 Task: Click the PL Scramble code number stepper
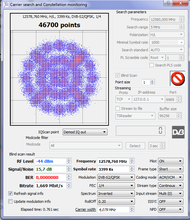181,58
